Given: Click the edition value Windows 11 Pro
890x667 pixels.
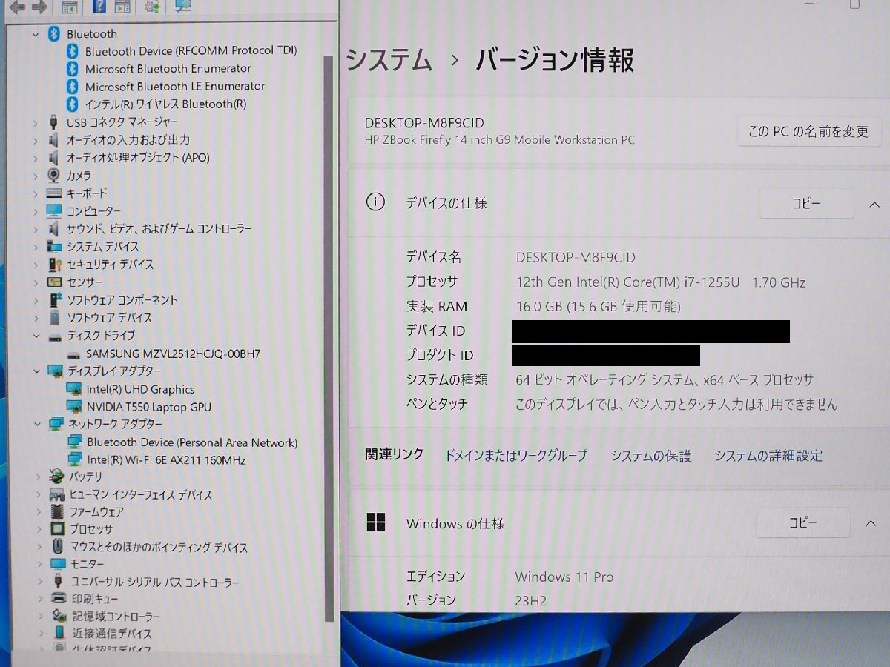Looking at the screenshot, I should pos(564,577).
